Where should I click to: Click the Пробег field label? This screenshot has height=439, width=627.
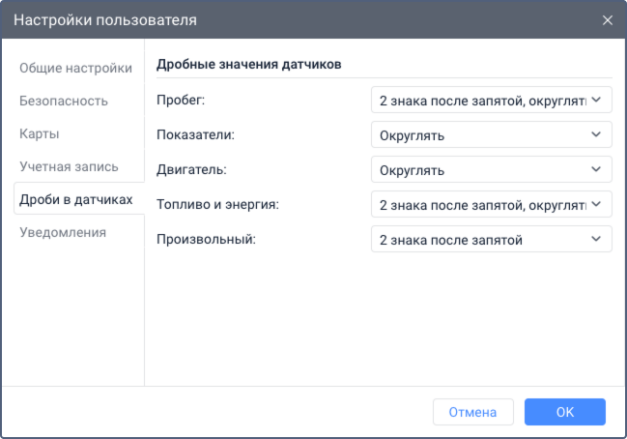[x=181, y=100]
